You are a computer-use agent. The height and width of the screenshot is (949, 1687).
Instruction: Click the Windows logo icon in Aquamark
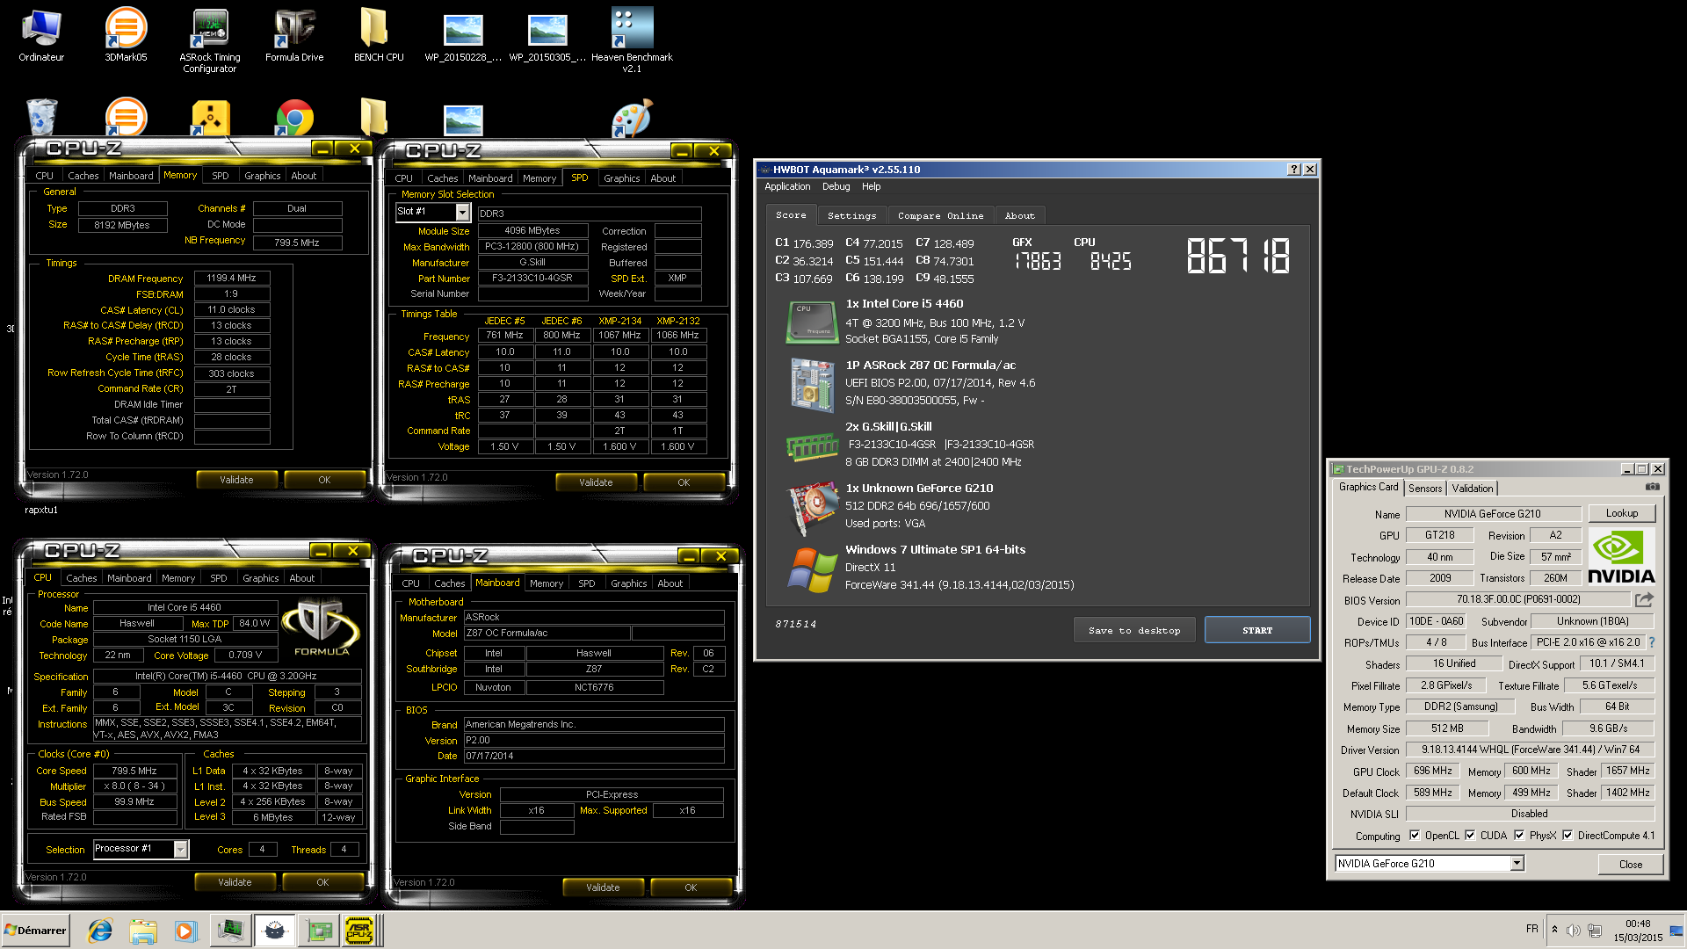(812, 569)
